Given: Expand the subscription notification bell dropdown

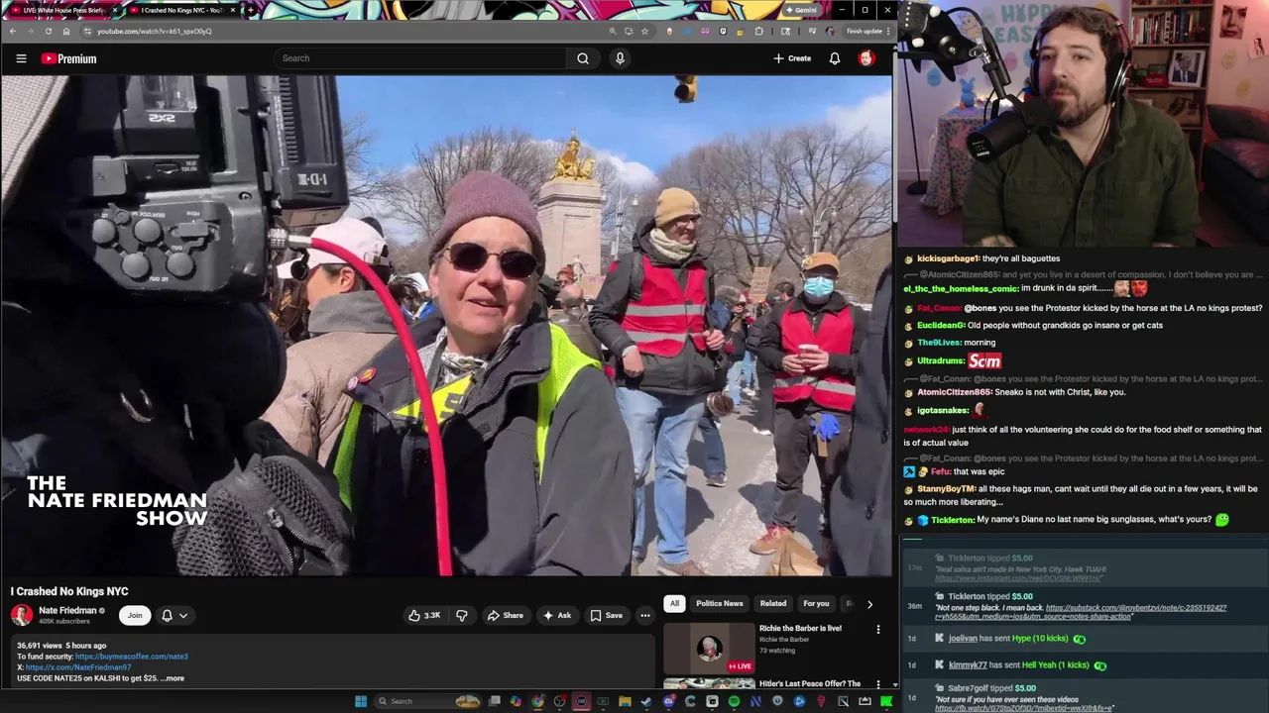Looking at the screenshot, I should (174, 615).
